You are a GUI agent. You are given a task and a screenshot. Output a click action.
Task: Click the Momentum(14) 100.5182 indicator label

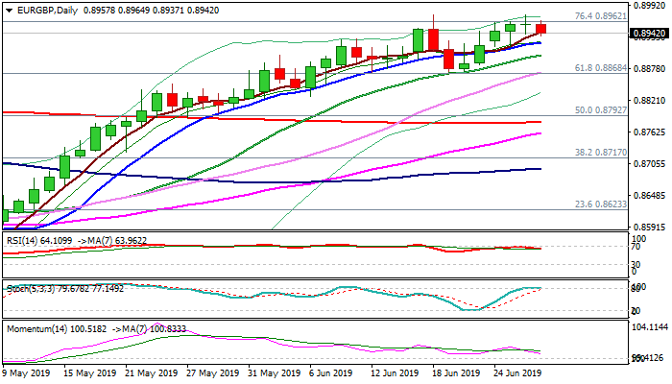click(x=57, y=329)
